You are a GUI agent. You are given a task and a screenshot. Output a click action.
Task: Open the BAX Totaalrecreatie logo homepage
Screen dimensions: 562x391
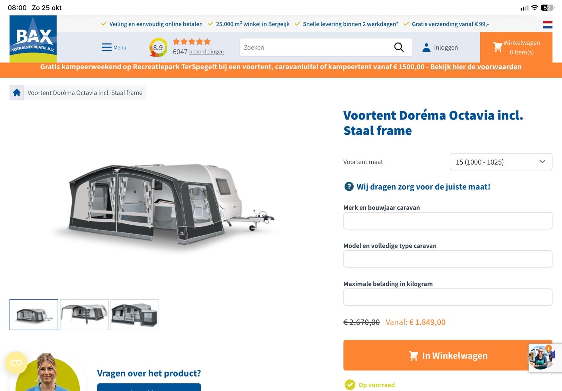pos(33,39)
